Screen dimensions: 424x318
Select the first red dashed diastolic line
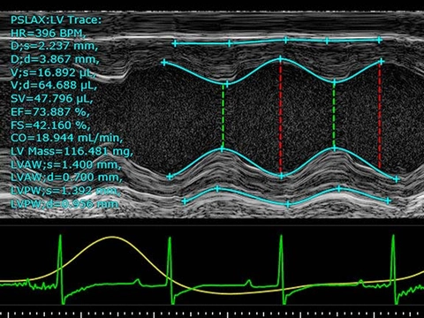tap(280, 117)
